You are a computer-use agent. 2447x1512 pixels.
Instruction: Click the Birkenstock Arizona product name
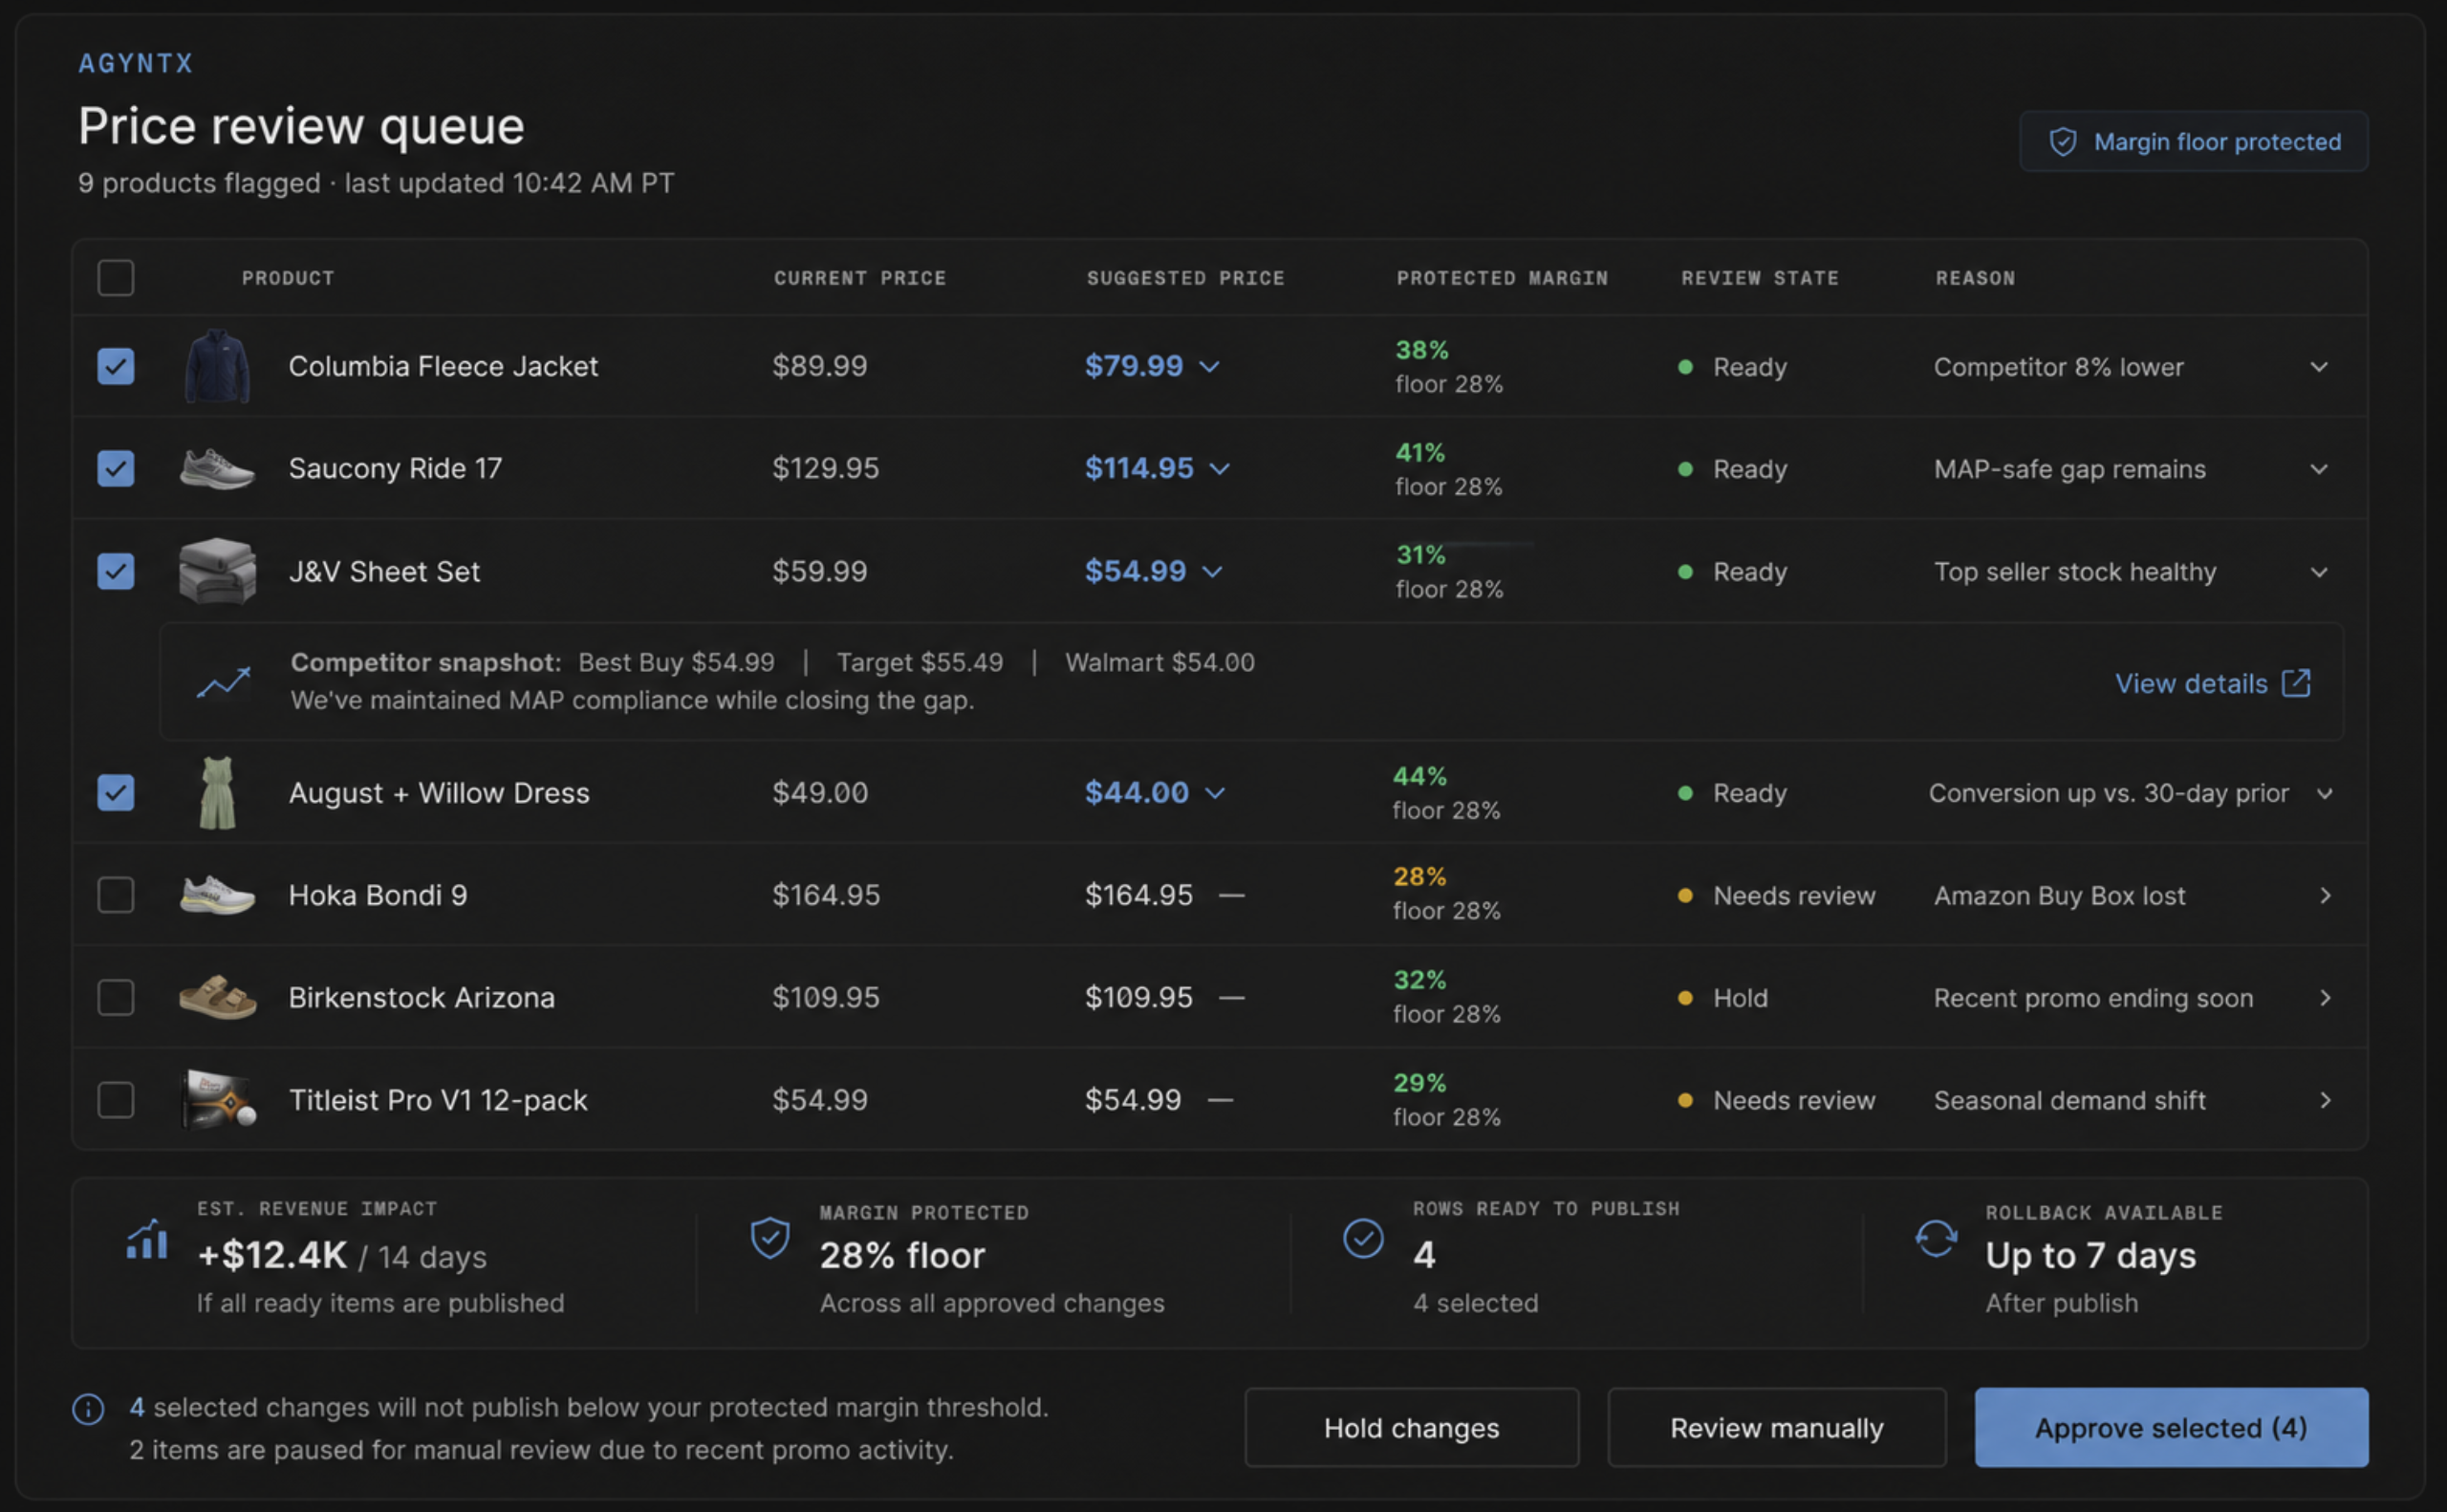[421, 997]
